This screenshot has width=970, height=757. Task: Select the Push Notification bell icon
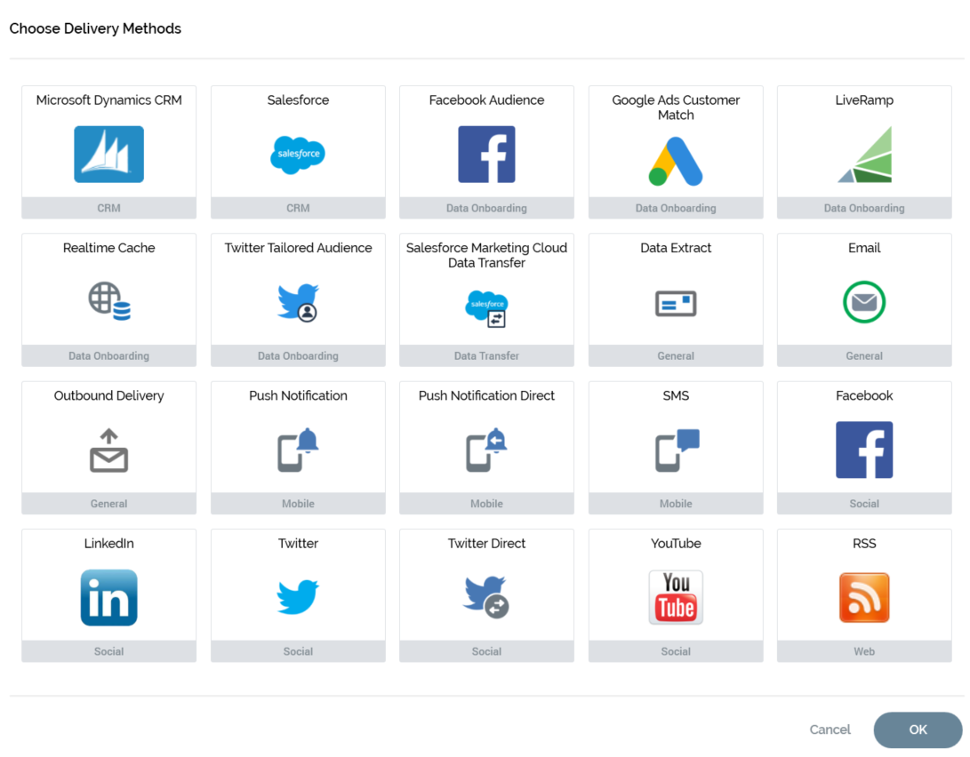298,450
